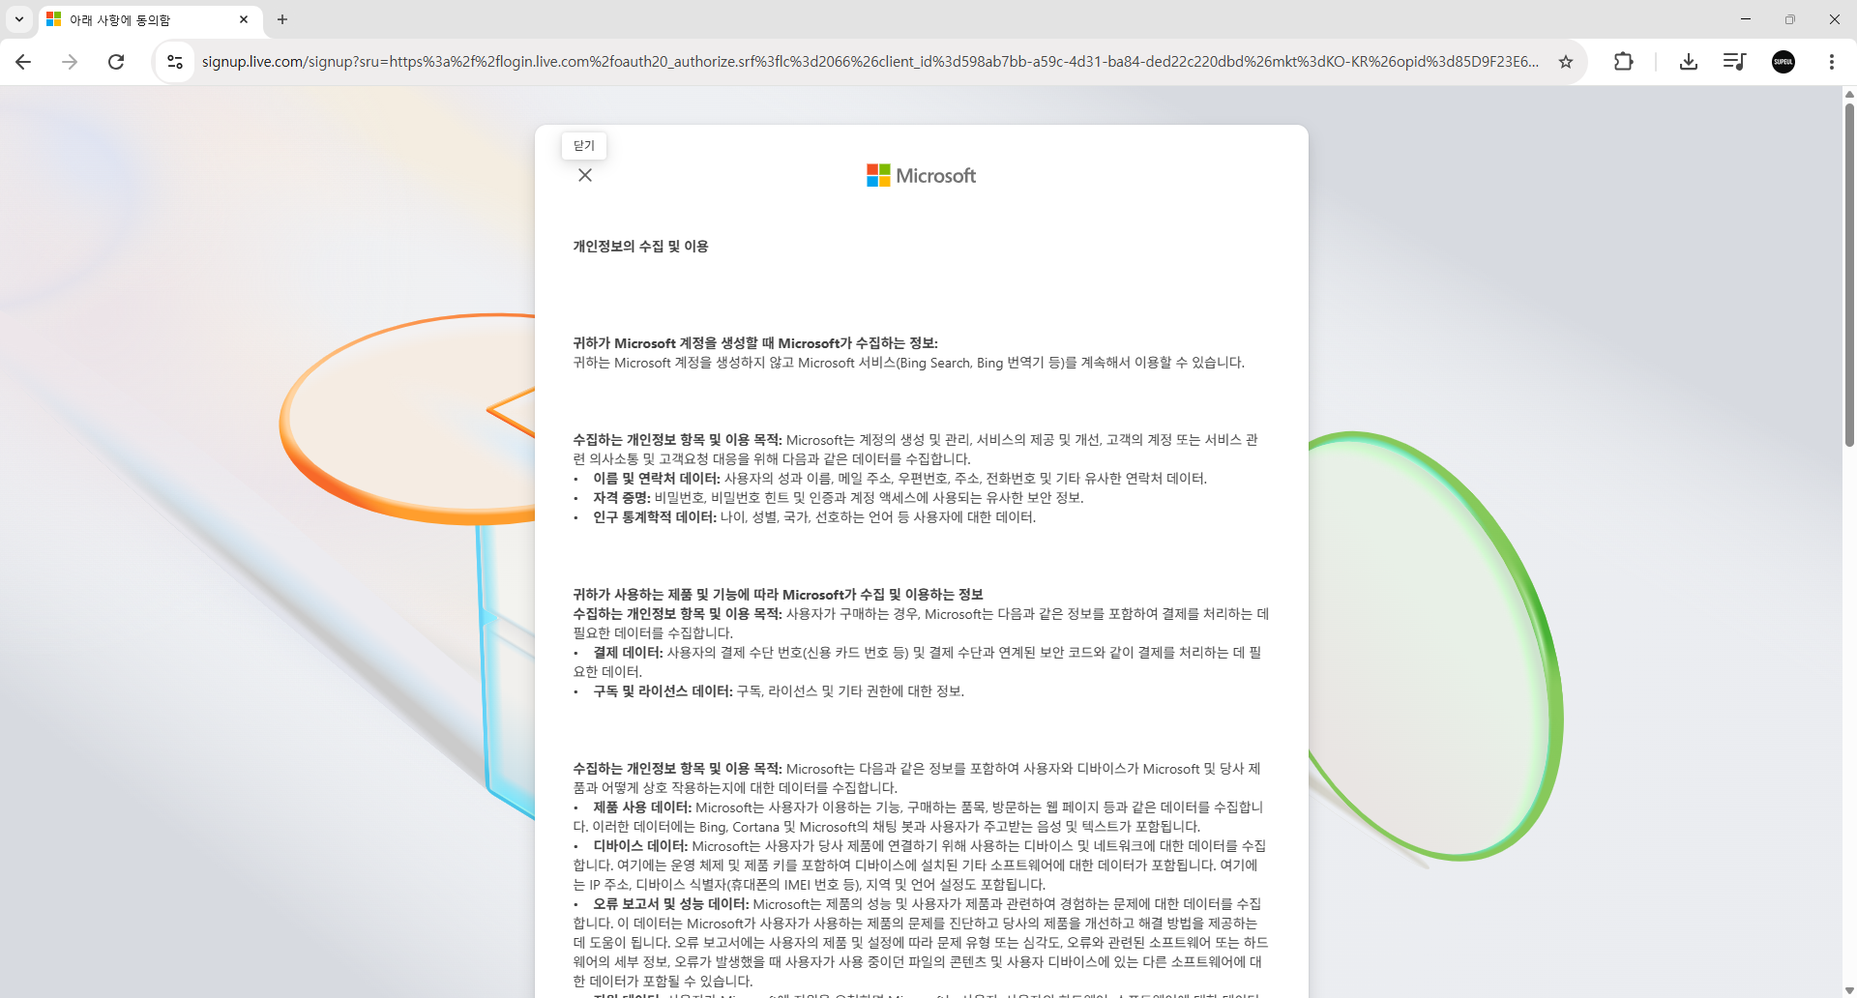Click the heading '개인정보의 수집 및 이용'
Viewport: 1857px width, 998px height.
pos(640,247)
